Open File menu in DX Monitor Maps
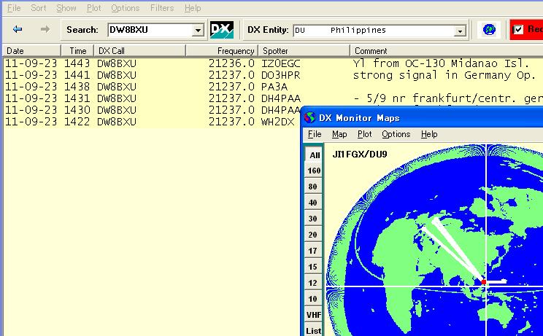The width and height of the screenshot is (543, 336). 315,134
